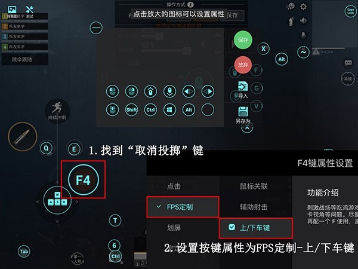This screenshot has width=358, height=269.
Task: Select 跳伞跟随 in team panel
Action: tap(22, 59)
